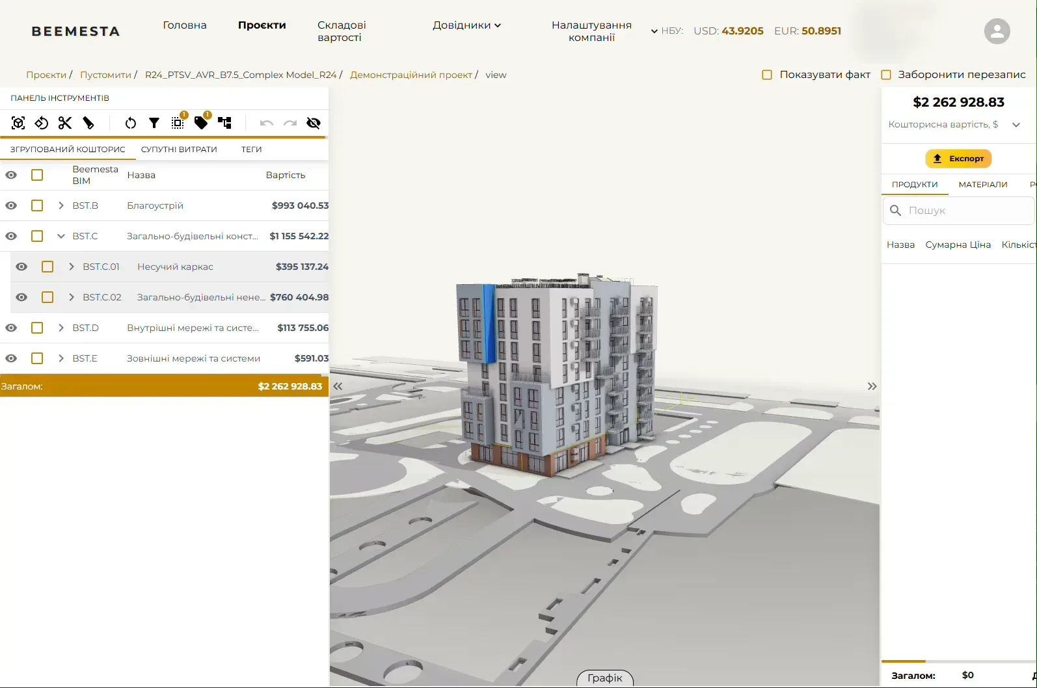Open the Проєкти menu item

pos(262,25)
